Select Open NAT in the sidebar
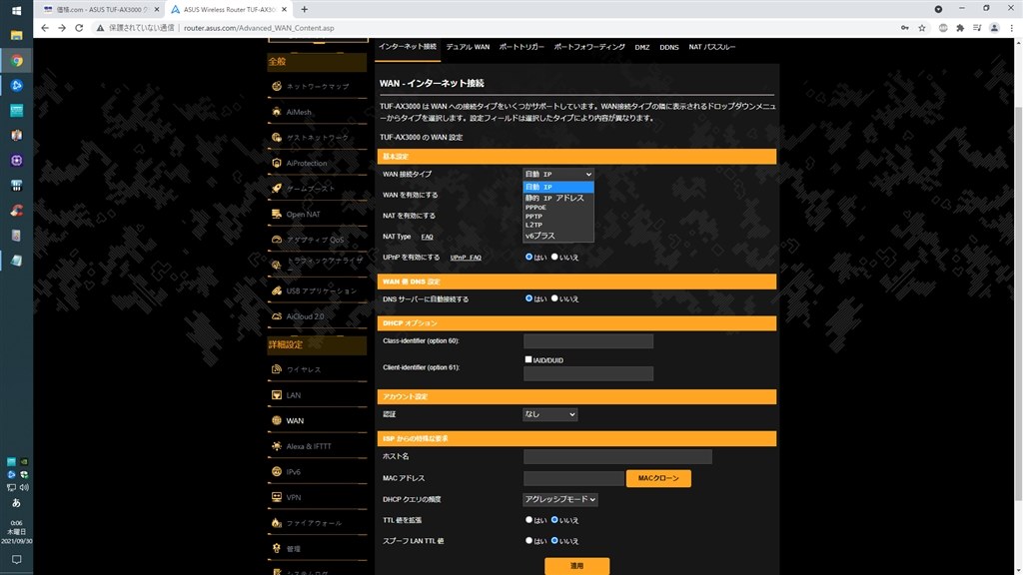 click(x=302, y=214)
